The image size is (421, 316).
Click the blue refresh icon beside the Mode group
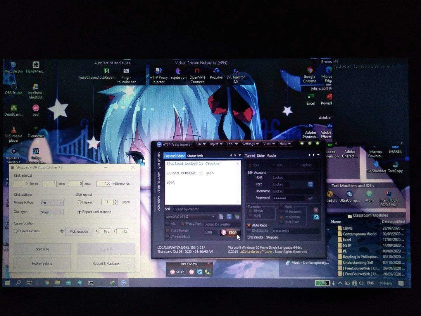[x=316, y=217]
